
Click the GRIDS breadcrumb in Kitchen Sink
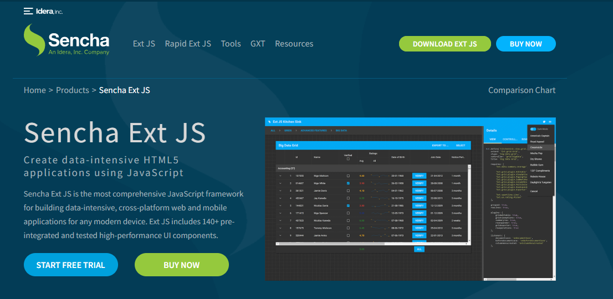(288, 130)
